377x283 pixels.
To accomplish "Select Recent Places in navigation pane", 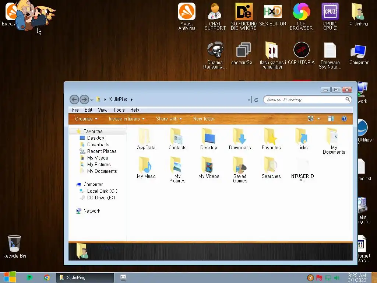I will [x=102, y=151].
